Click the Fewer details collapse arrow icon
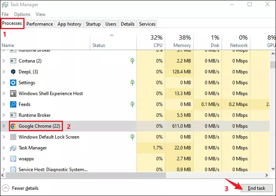 tap(5, 188)
